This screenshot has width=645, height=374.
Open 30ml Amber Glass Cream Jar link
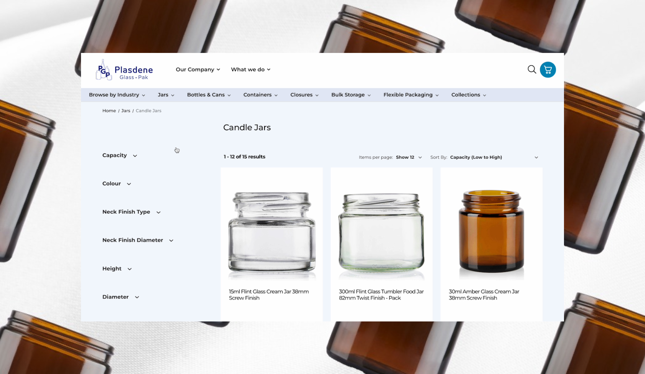(x=484, y=295)
